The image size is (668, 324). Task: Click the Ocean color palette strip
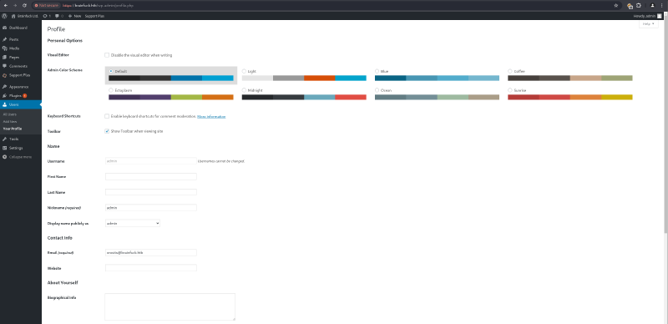437,97
